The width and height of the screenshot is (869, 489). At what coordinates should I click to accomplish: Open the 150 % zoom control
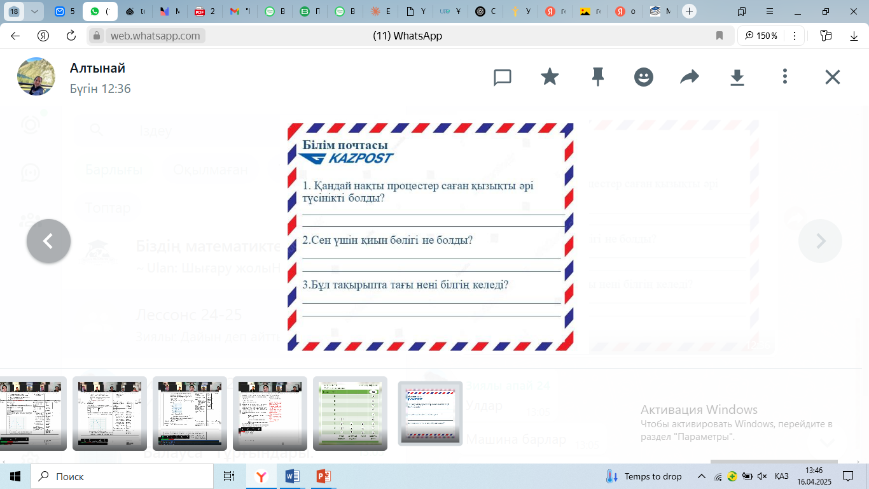[x=761, y=36]
